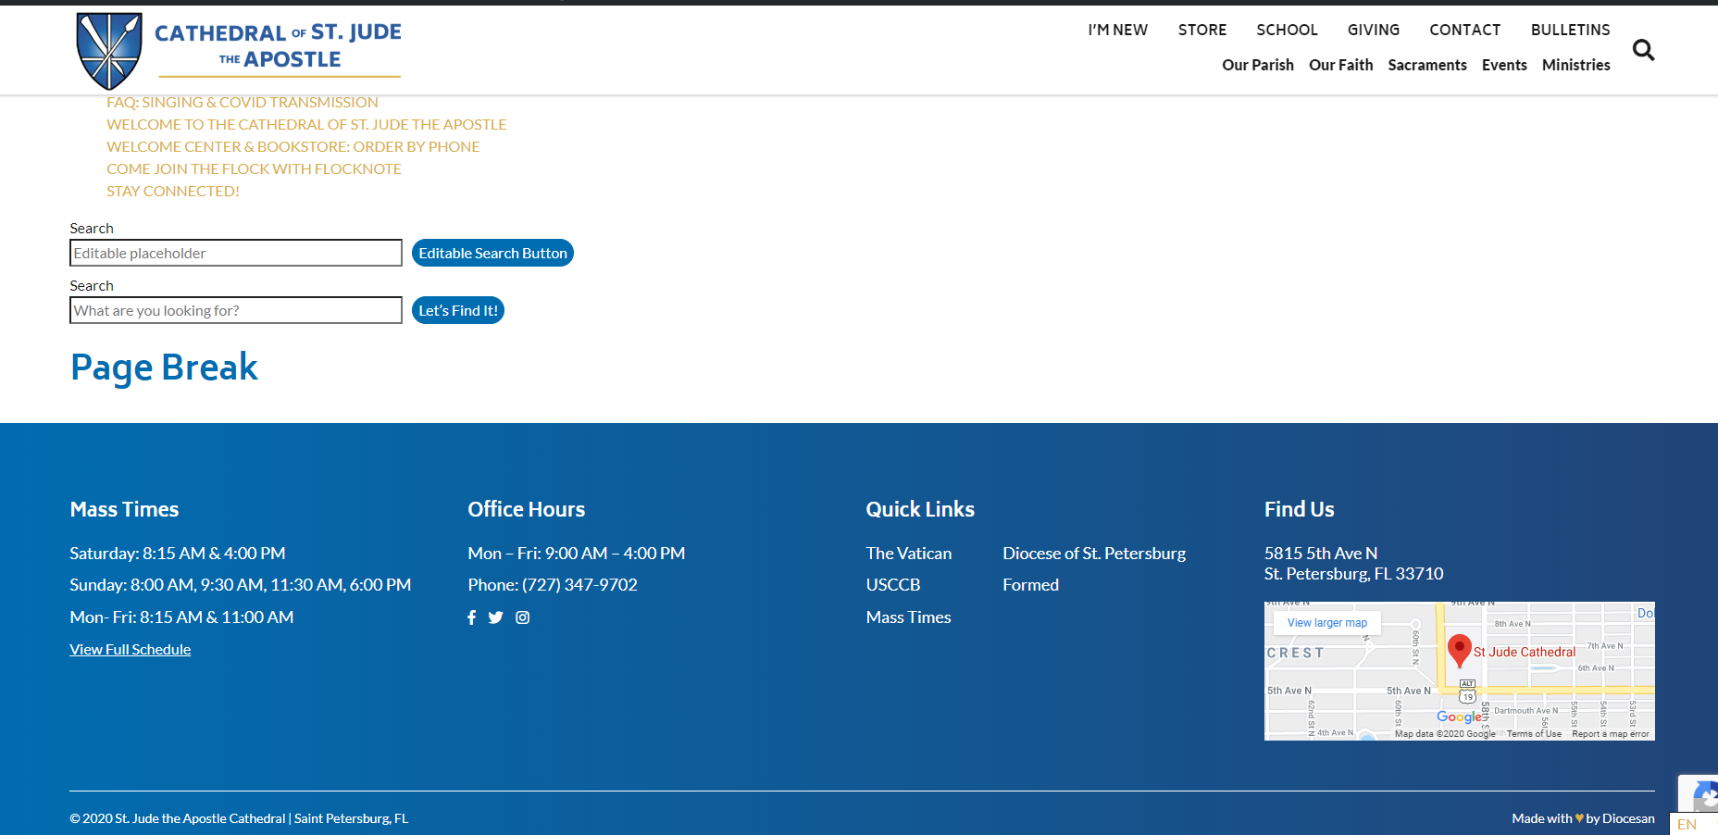Click the Cathedral of St. Jude shield logo
The image size is (1718, 835).
(109, 51)
